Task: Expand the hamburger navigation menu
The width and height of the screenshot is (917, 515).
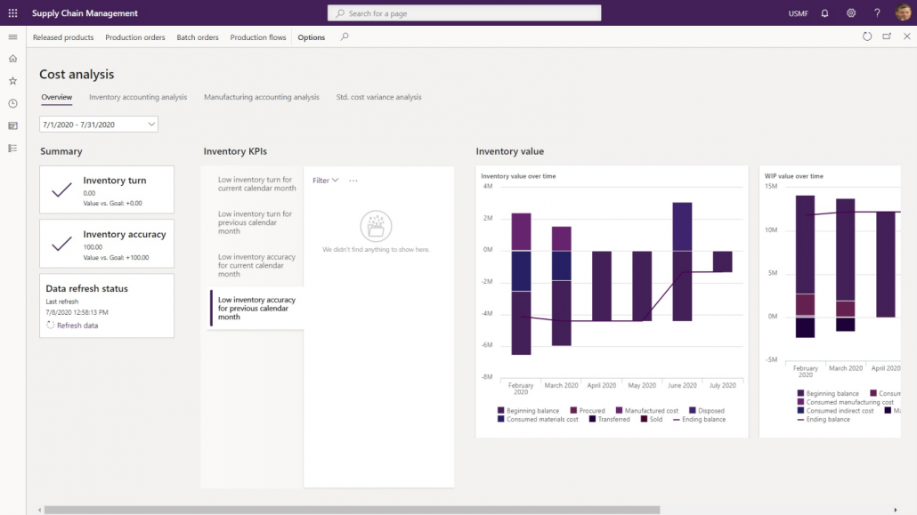Action: point(12,37)
